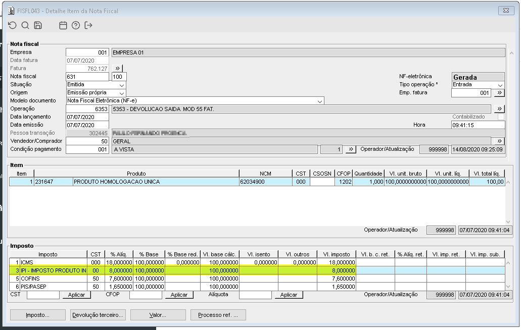This screenshot has width=521, height=330.
Task: Click the Empresa code field 001
Action: coord(87,52)
